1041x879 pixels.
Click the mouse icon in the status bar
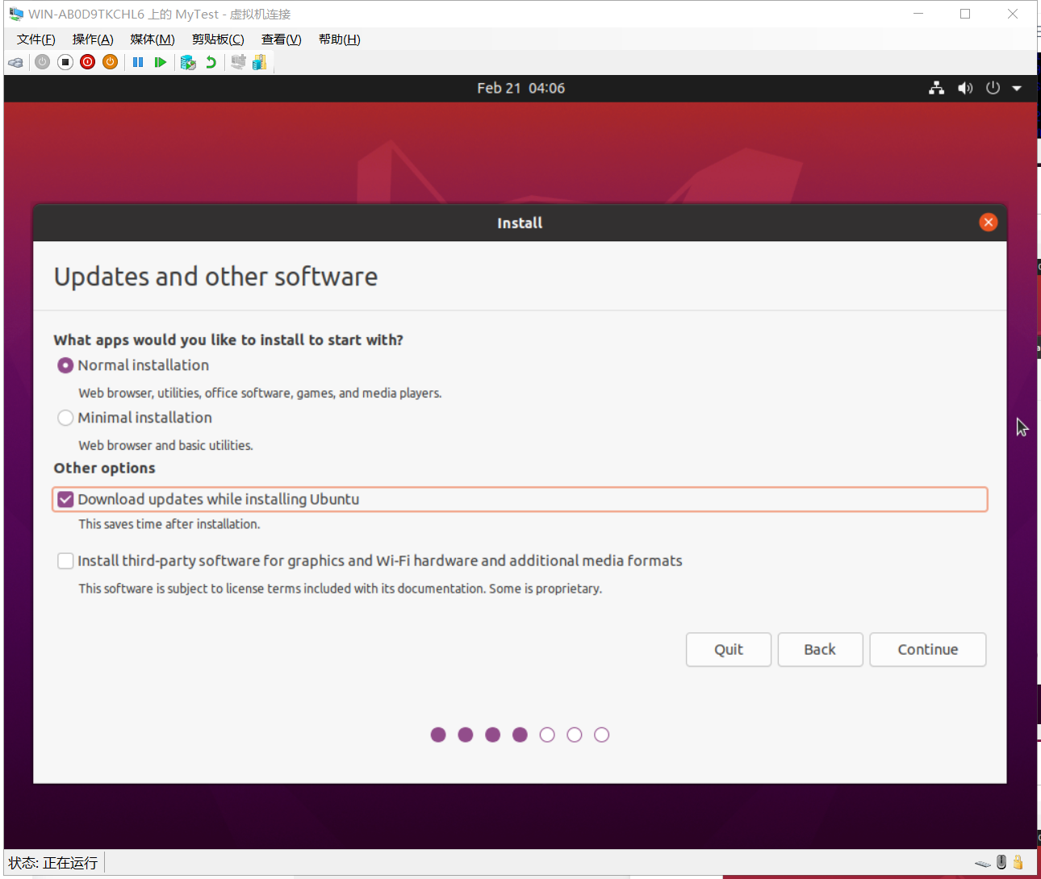pyautogui.click(x=1001, y=862)
